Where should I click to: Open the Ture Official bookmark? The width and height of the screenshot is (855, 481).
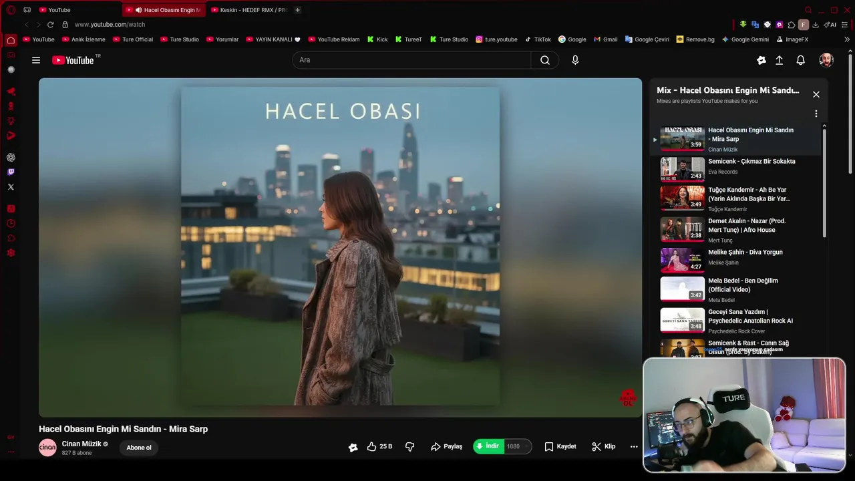tap(133, 39)
